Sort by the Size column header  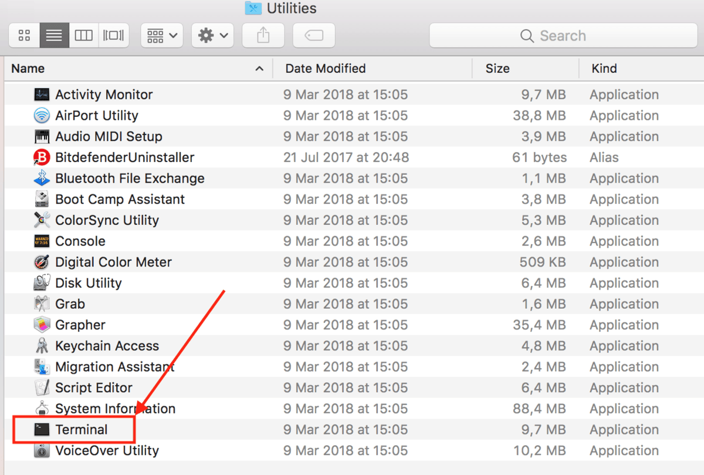tap(497, 69)
